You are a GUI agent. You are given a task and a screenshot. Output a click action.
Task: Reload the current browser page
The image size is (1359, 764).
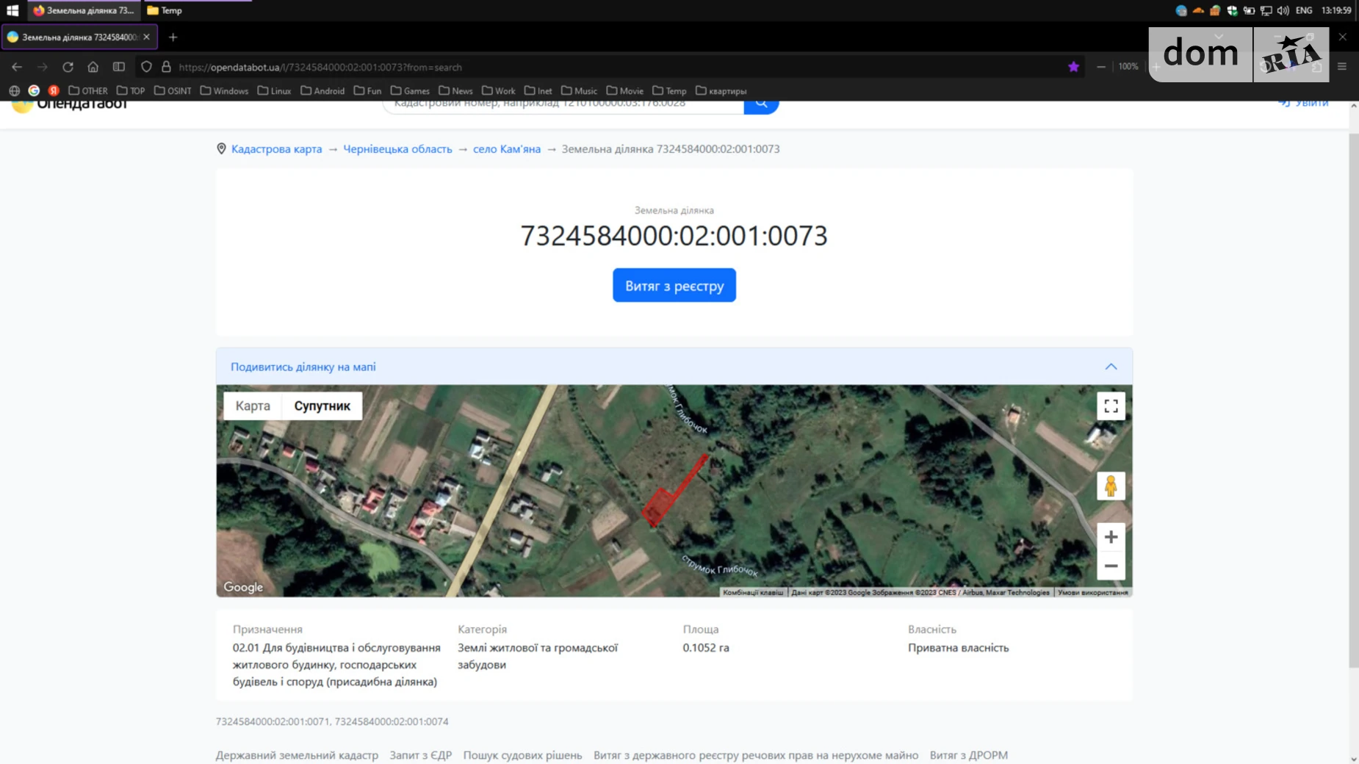click(x=68, y=67)
